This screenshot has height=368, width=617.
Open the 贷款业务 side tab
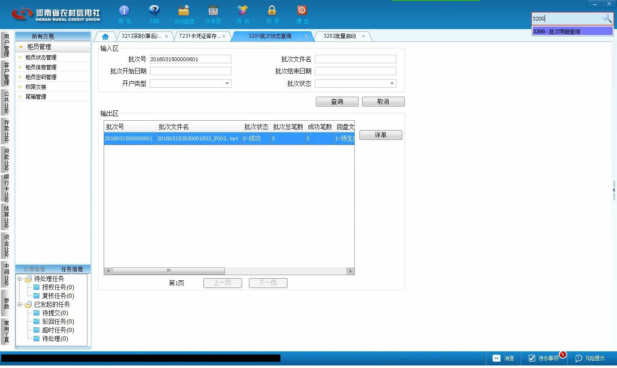point(6,159)
